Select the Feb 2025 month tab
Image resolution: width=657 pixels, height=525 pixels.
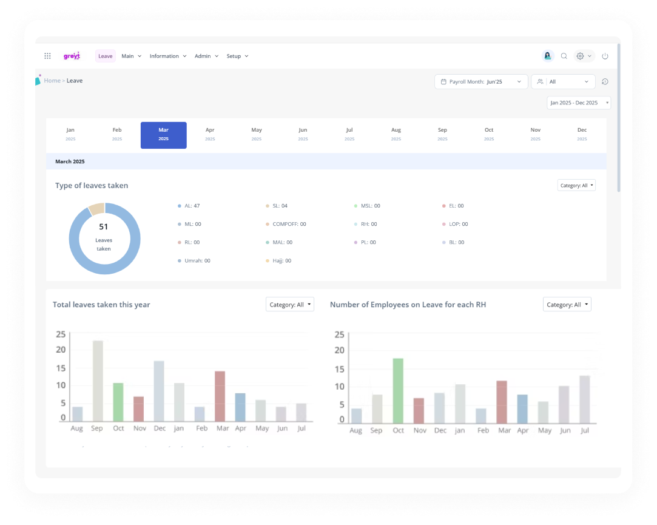pos(117,134)
